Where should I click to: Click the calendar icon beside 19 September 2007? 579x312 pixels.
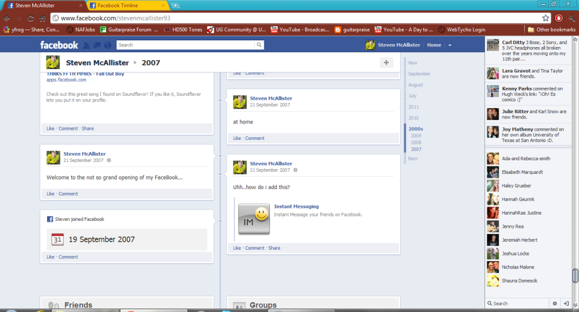pos(58,240)
